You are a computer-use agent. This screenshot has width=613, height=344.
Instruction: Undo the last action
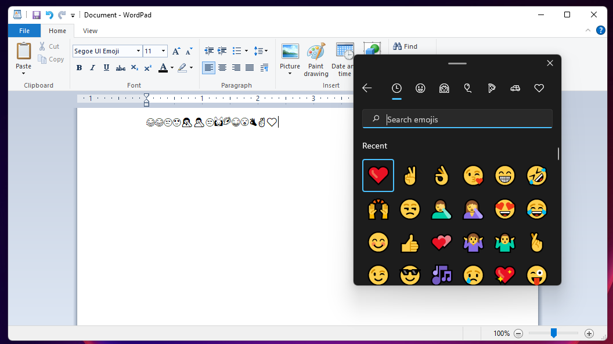pyautogui.click(x=49, y=15)
